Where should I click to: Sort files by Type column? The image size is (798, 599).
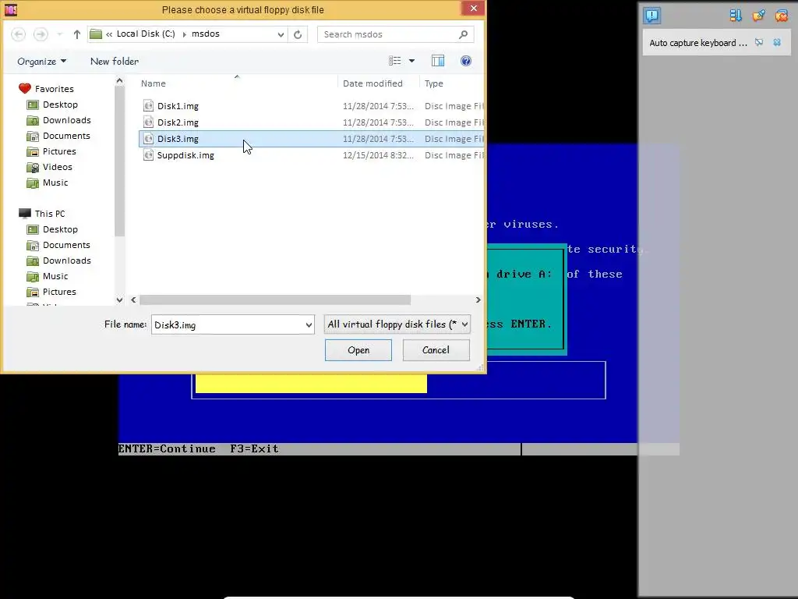coord(433,83)
